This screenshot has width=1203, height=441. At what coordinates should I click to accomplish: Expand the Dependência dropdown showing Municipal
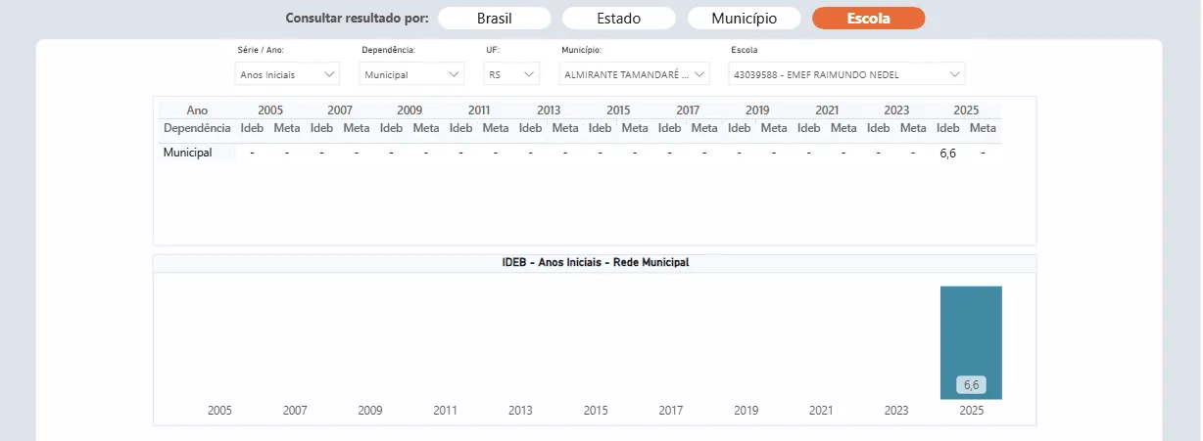point(412,74)
